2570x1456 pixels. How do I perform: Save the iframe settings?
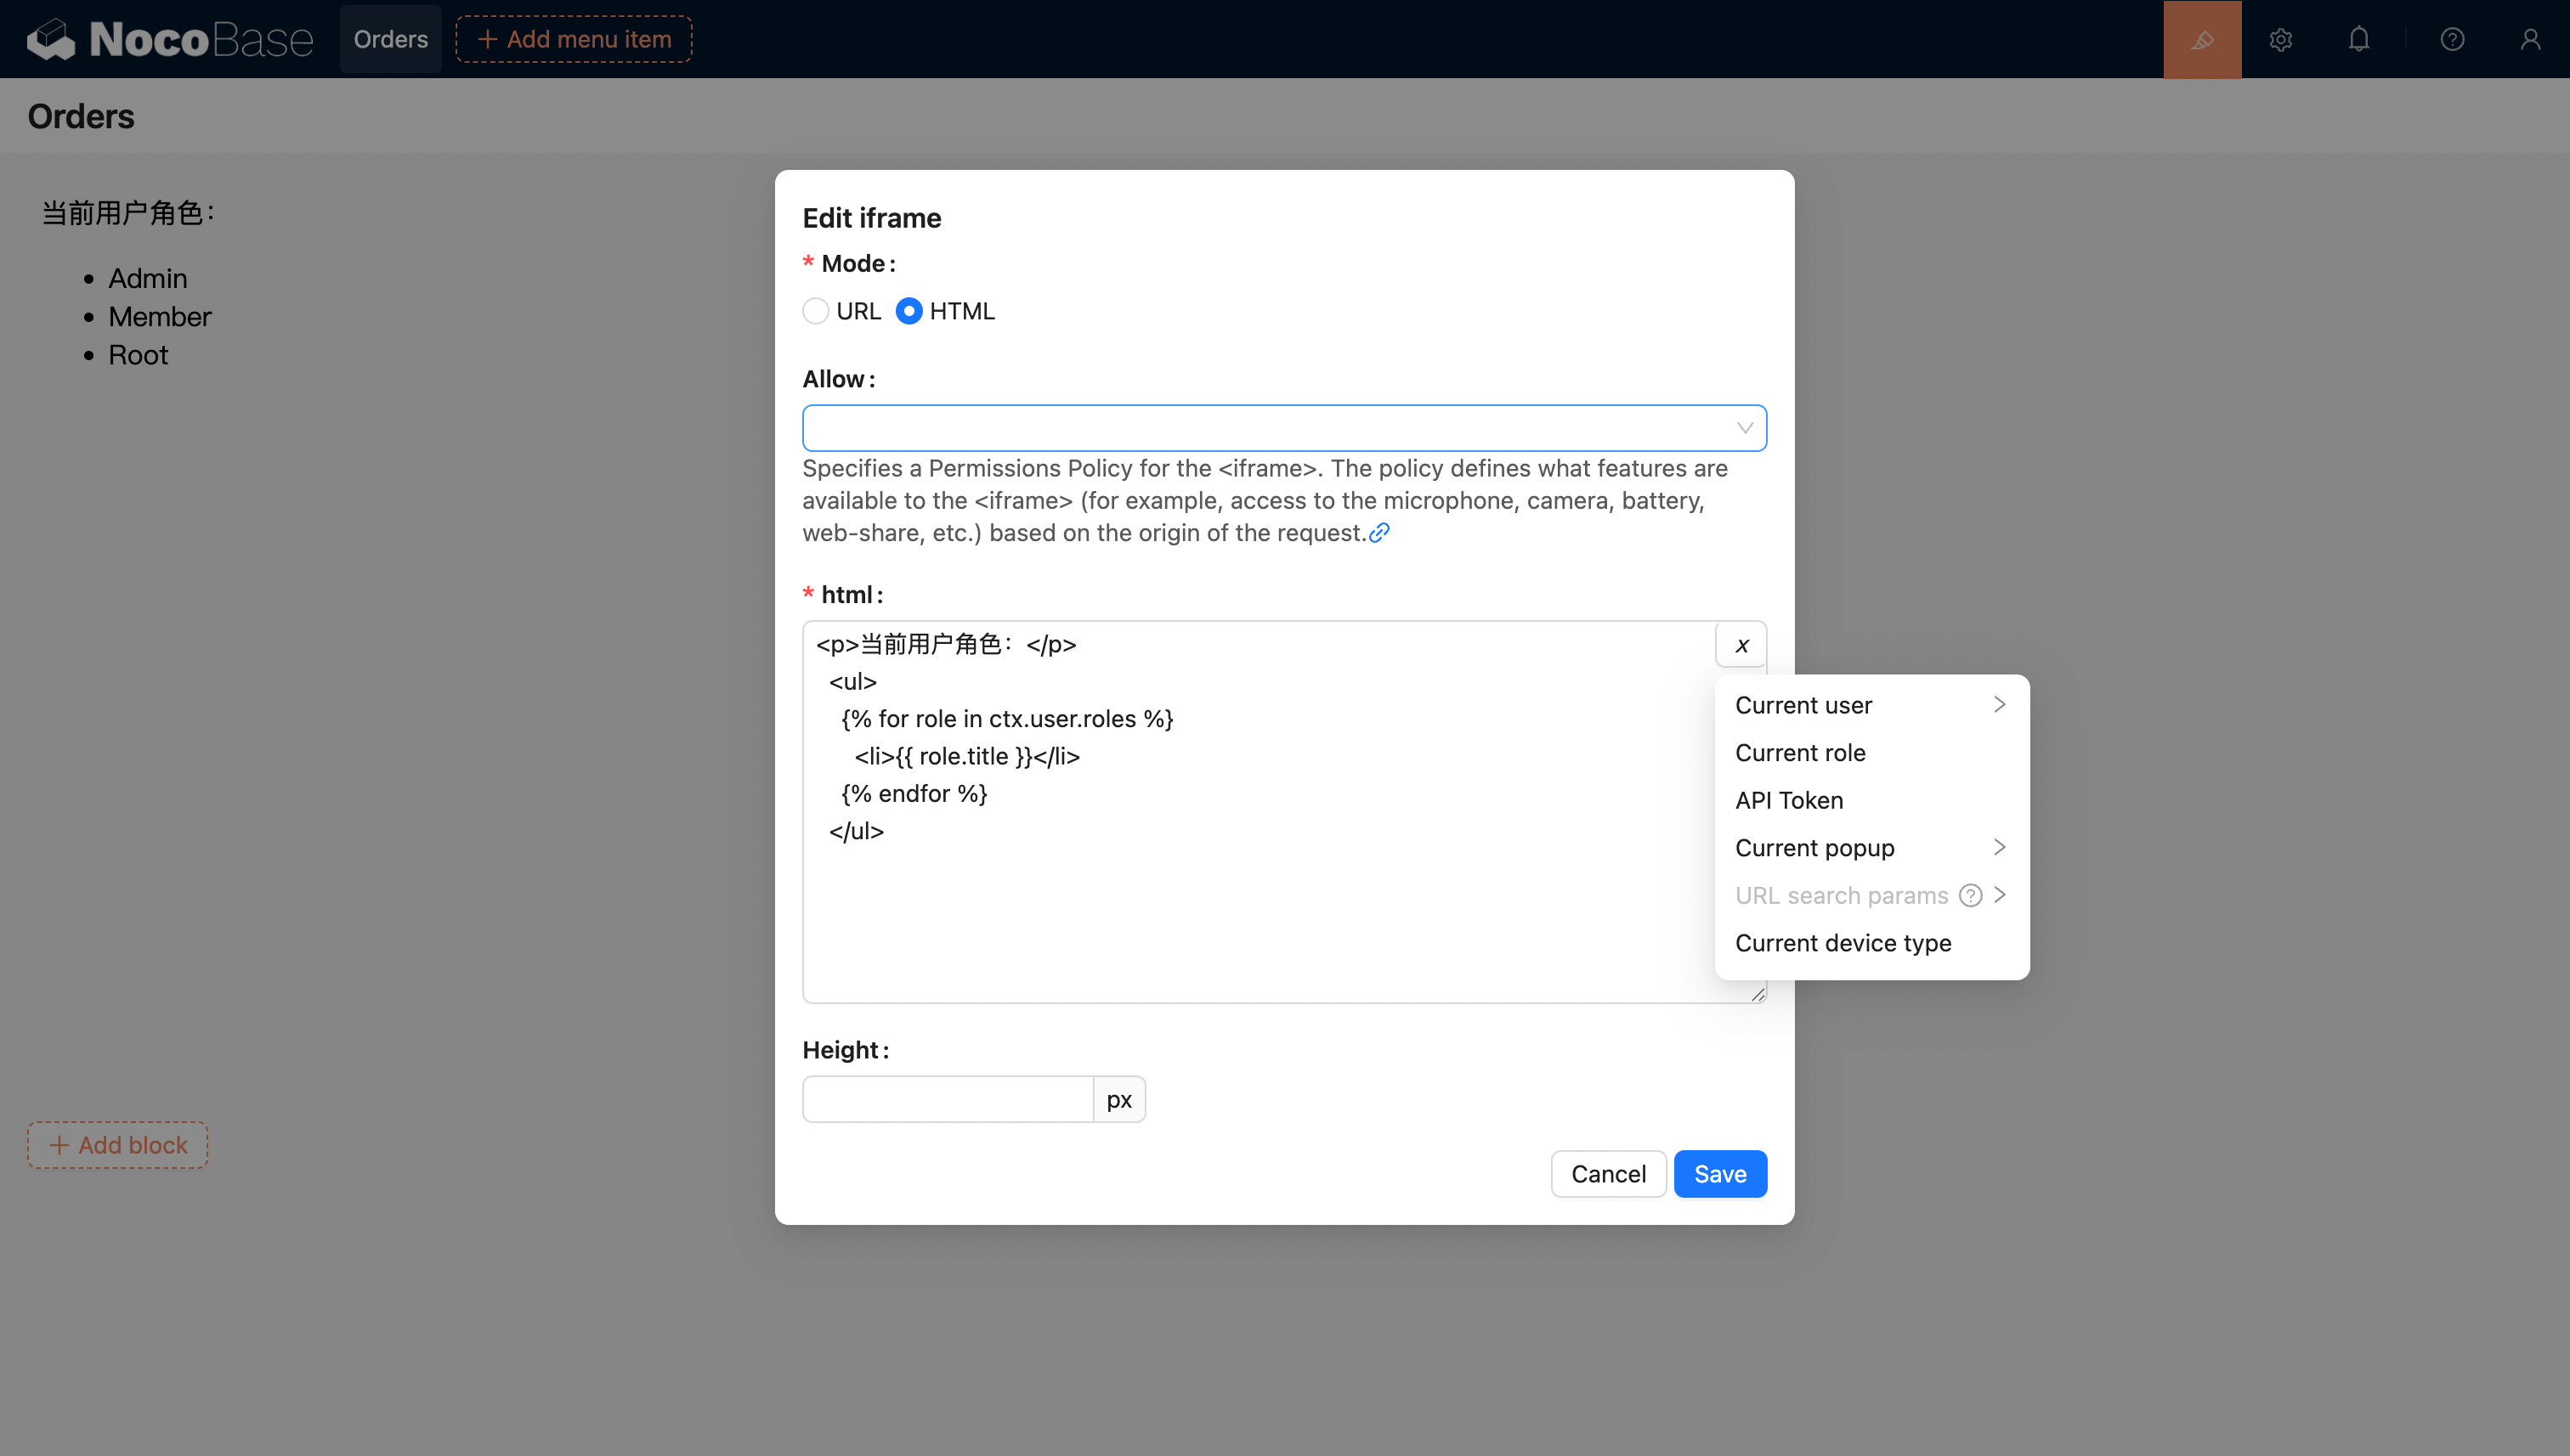1719,1174
